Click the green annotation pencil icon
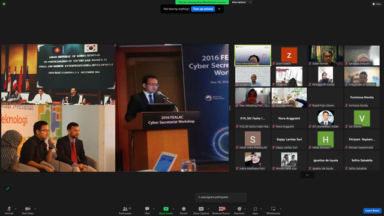 point(8,188)
